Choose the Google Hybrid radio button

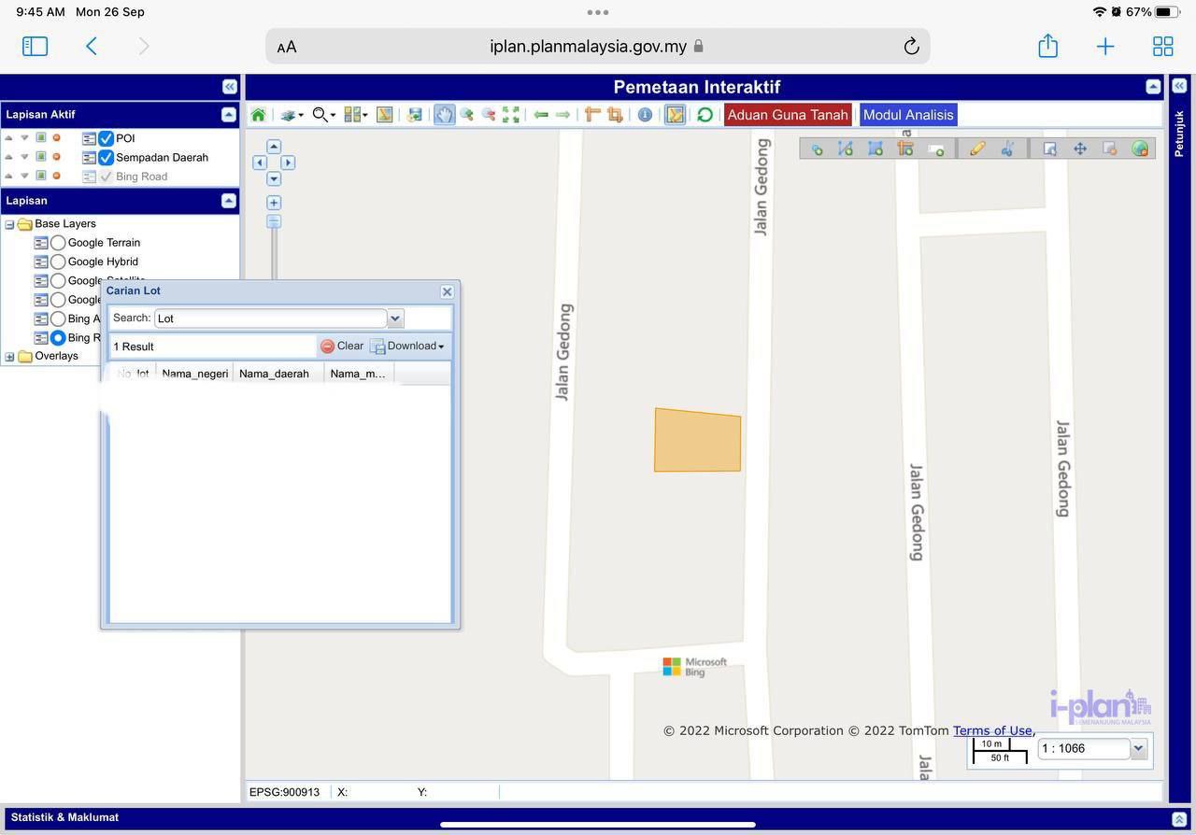58,262
